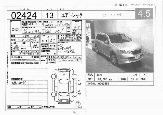Click the 18 年 06月 inspection date
Viewport: 163px width, 115px height.
(138, 79)
